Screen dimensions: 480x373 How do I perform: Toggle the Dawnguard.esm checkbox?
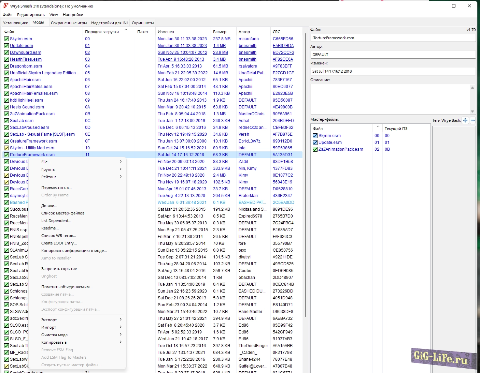tap(6, 53)
